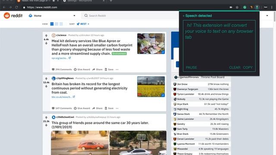Upvote the r/science meal kit post
The height and width of the screenshot is (155, 276).
[x=46, y=36]
